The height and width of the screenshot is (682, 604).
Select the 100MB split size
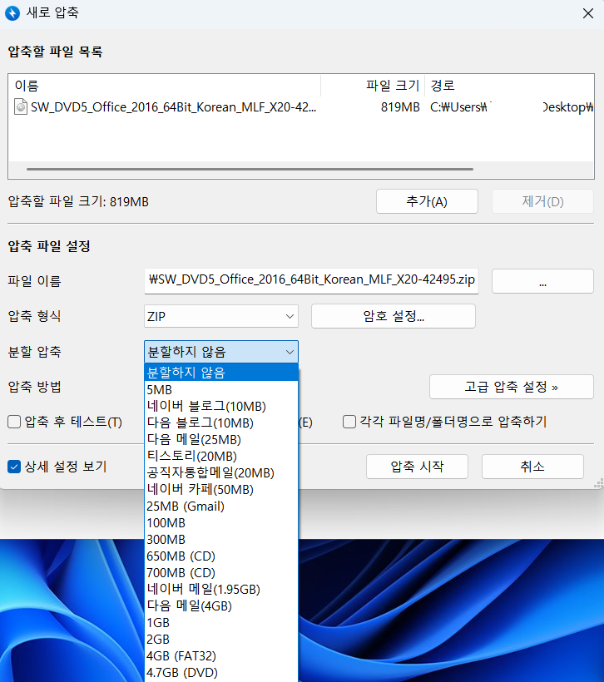click(x=221, y=523)
